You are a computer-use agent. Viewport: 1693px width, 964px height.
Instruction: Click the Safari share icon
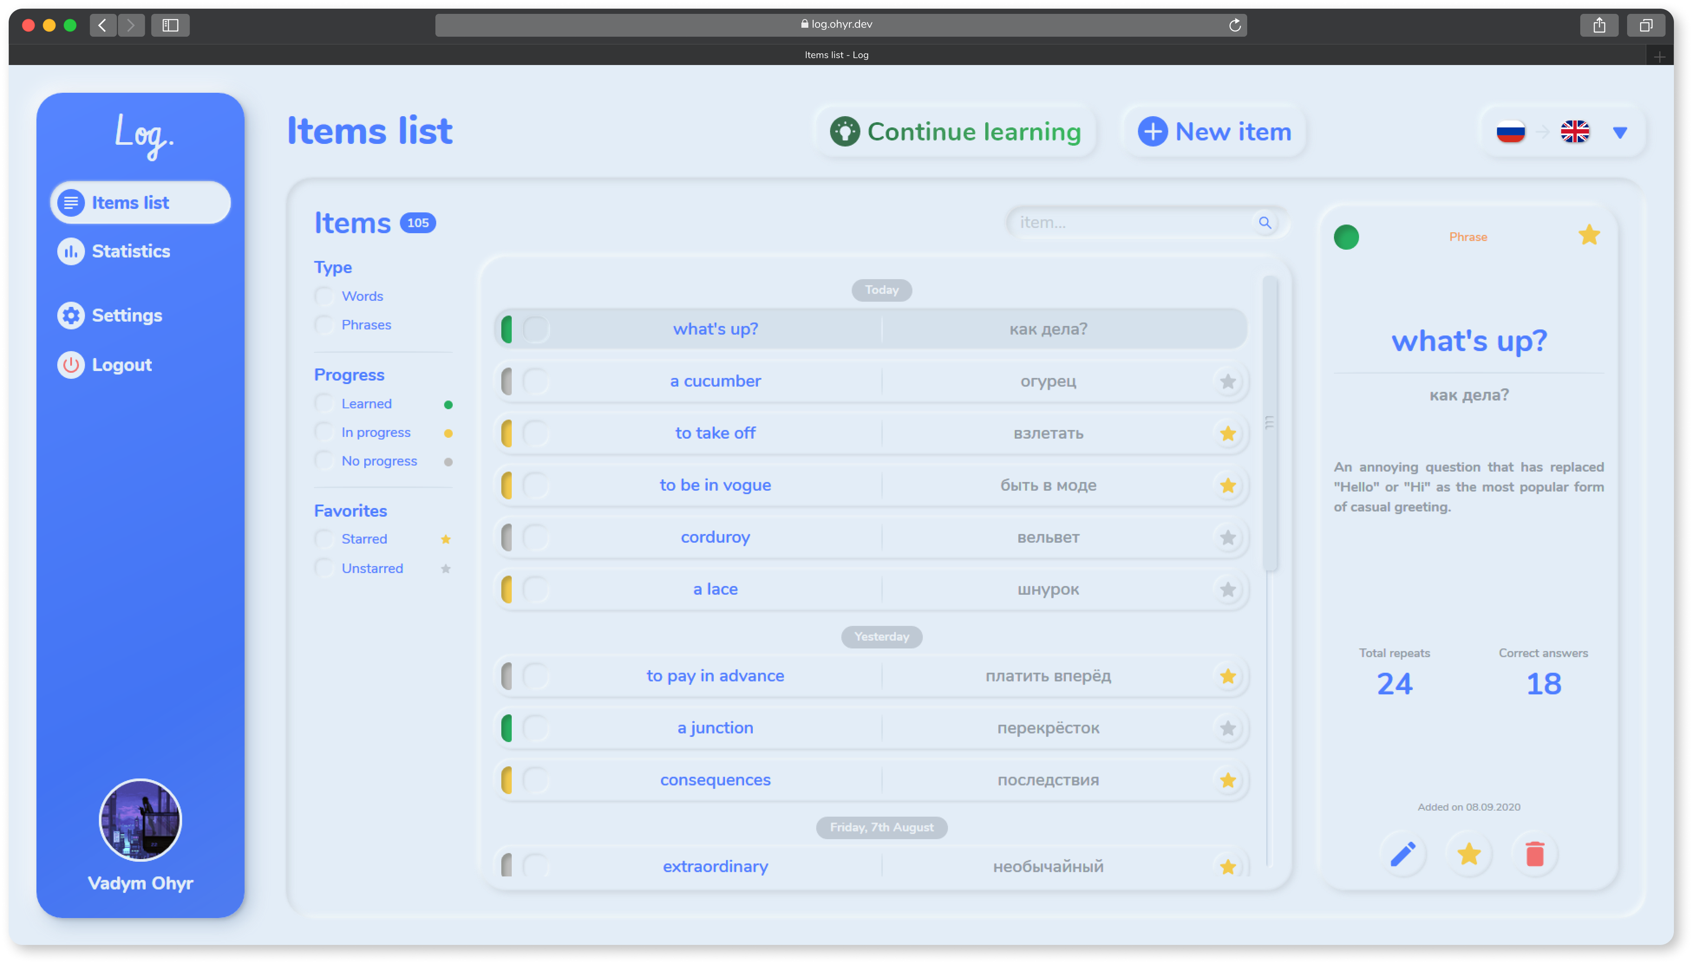1599,25
